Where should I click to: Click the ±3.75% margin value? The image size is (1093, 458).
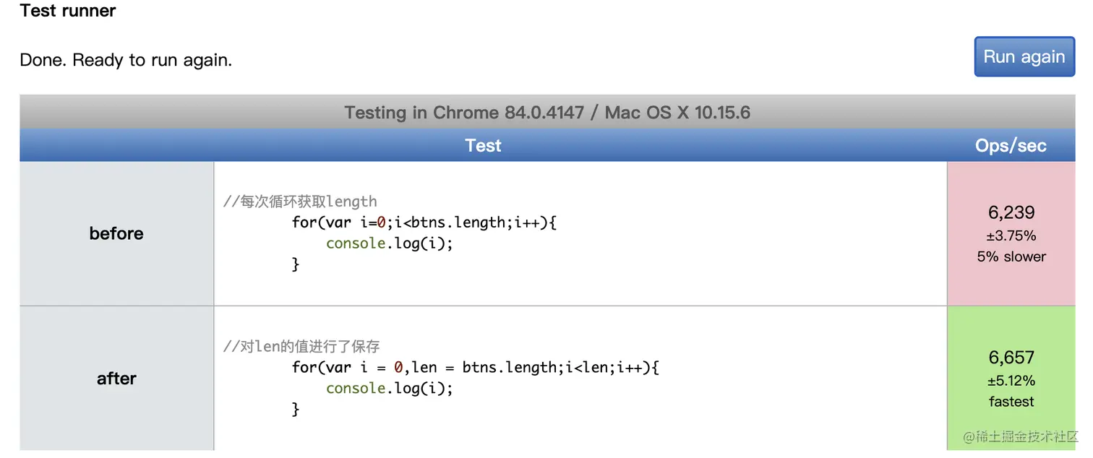tap(1011, 236)
